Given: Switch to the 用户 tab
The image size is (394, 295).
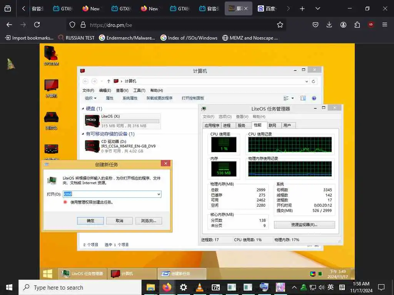Looking at the screenshot, I should [x=287, y=125].
